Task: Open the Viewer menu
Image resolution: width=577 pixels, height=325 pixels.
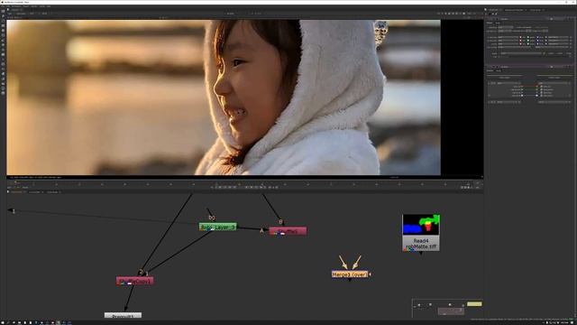Action: 26,6
